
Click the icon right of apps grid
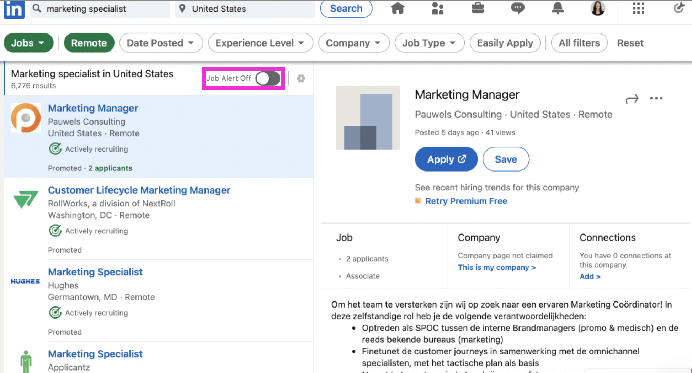tap(679, 7)
